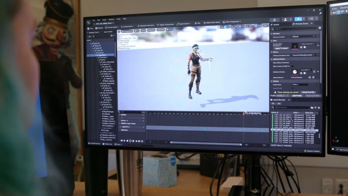This screenshot has width=348, height=196.
Task: Open the File menu
Action: tap(94, 20)
